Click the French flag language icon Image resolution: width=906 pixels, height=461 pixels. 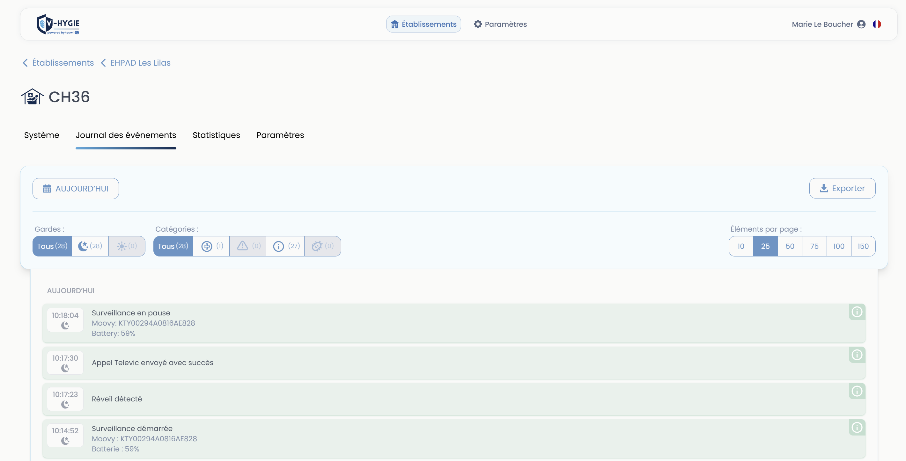point(876,24)
